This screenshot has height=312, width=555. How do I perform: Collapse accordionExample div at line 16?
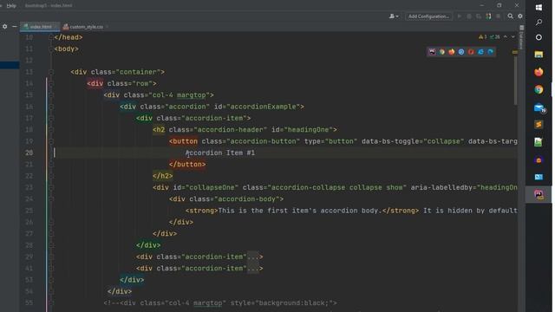coord(51,107)
